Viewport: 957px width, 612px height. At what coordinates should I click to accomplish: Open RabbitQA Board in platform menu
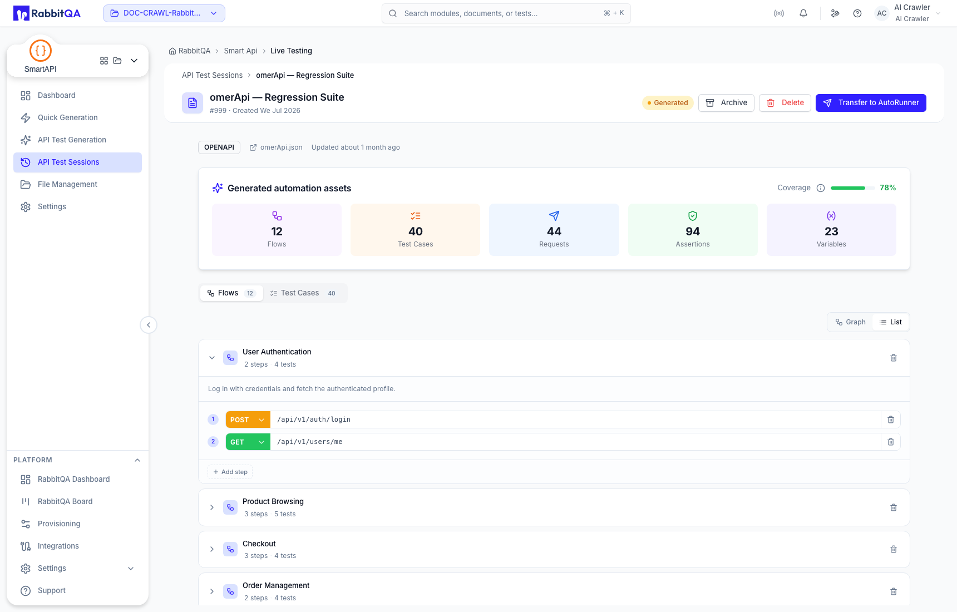(77, 502)
